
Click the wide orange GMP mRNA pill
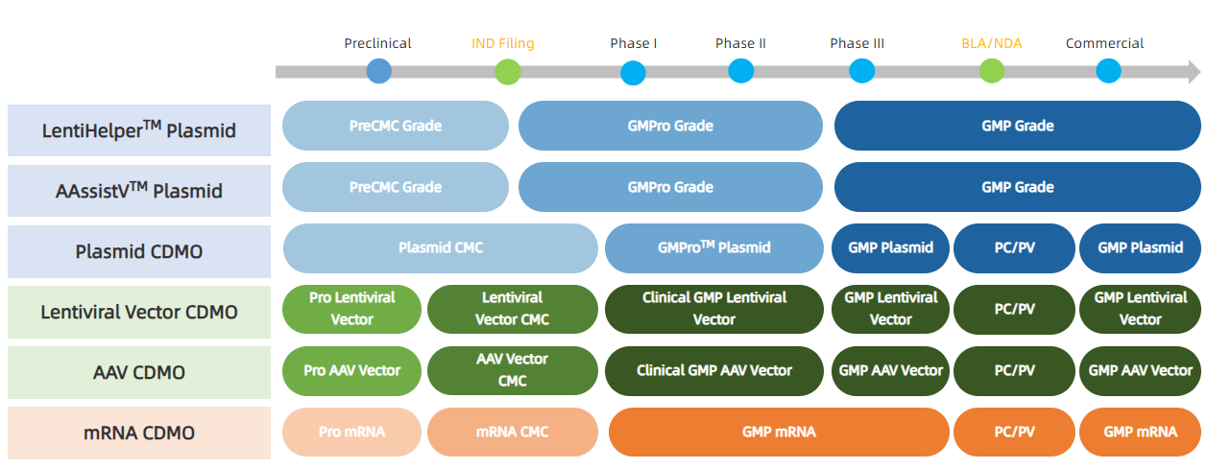(x=779, y=432)
